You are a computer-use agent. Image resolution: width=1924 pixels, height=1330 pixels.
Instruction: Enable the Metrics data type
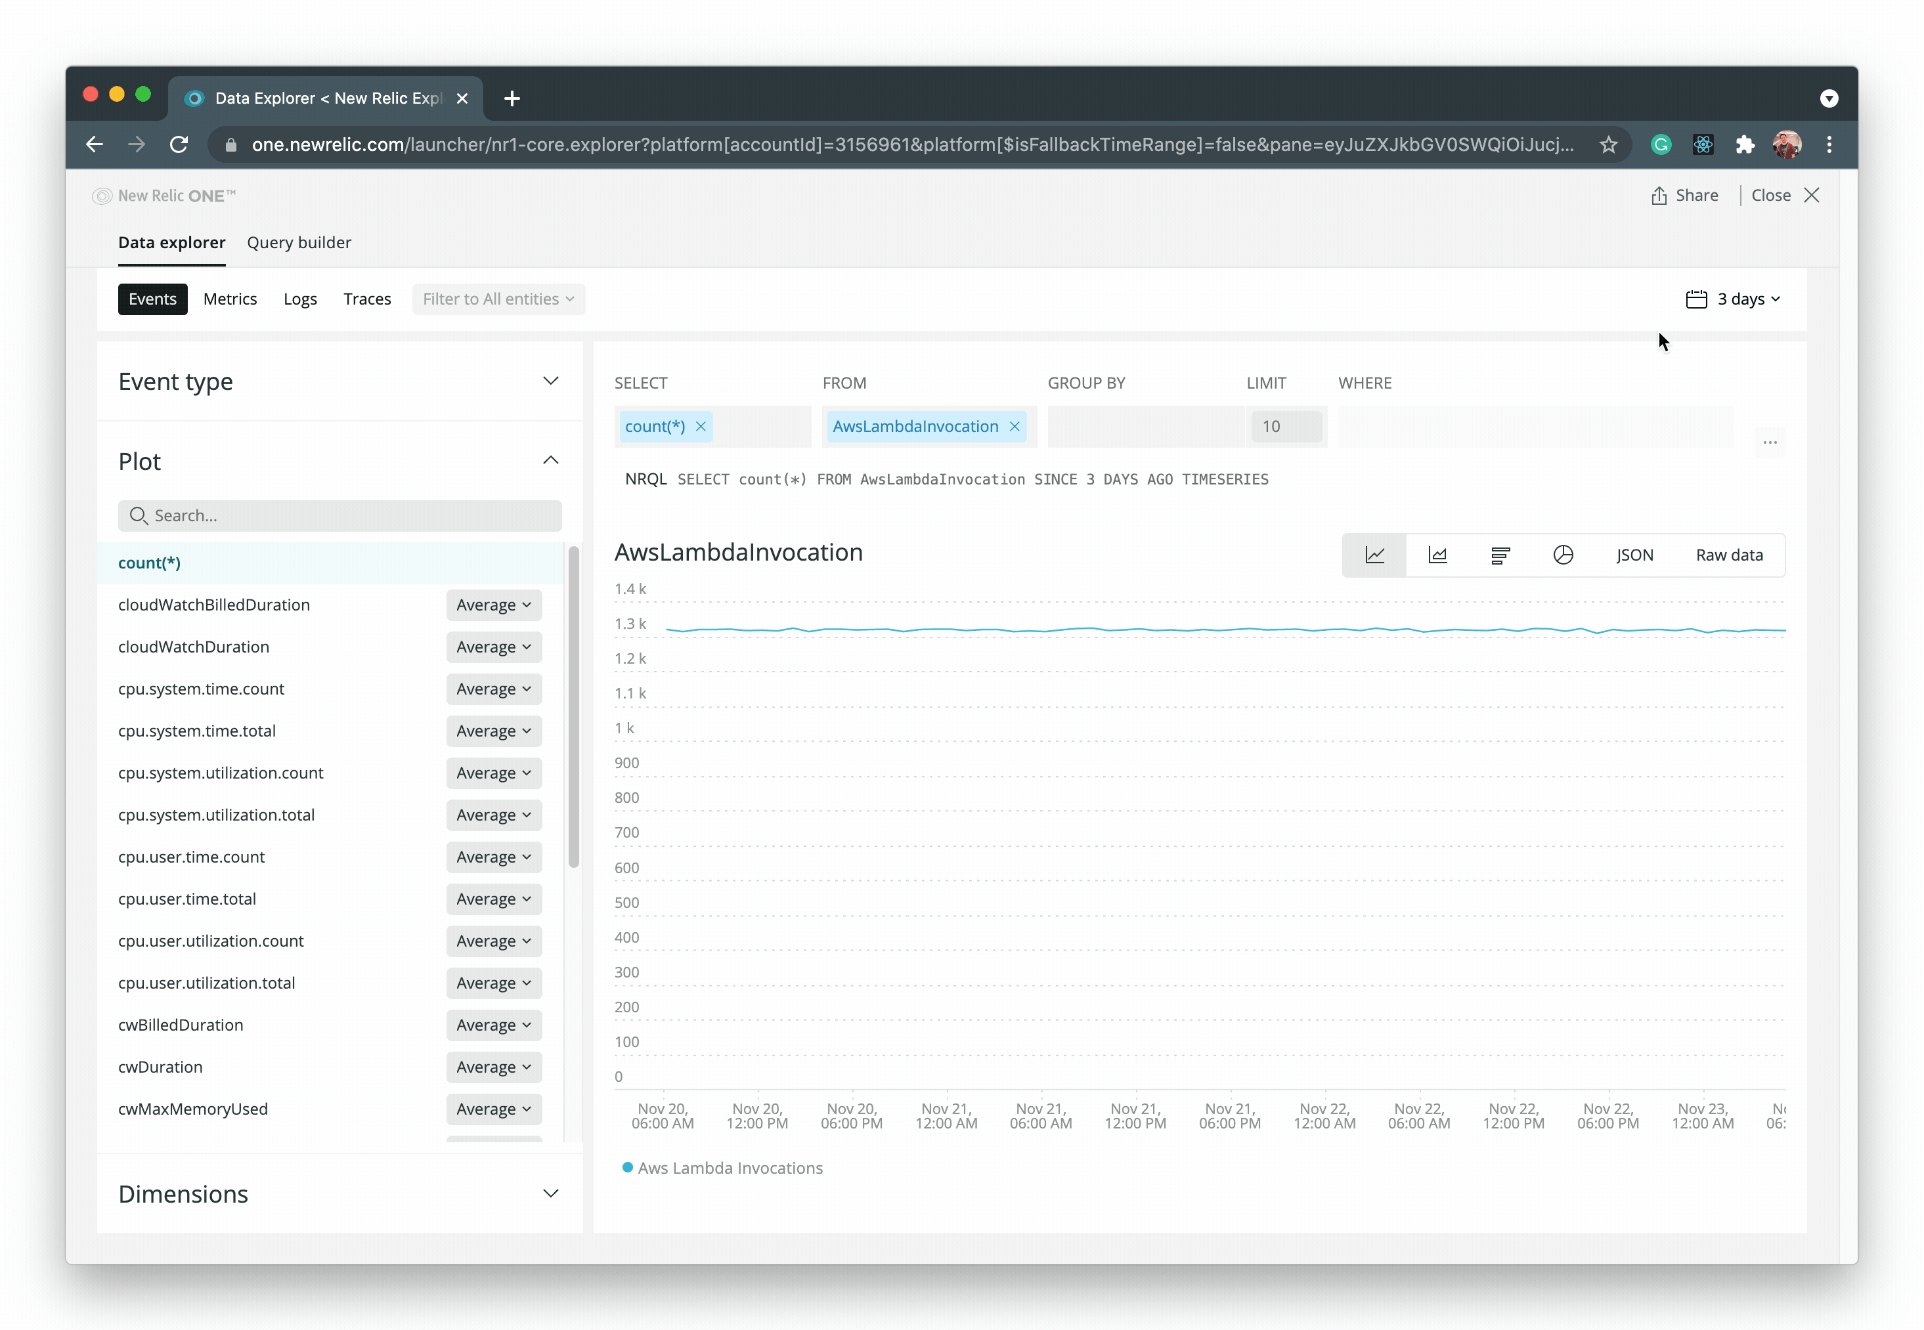tap(229, 298)
